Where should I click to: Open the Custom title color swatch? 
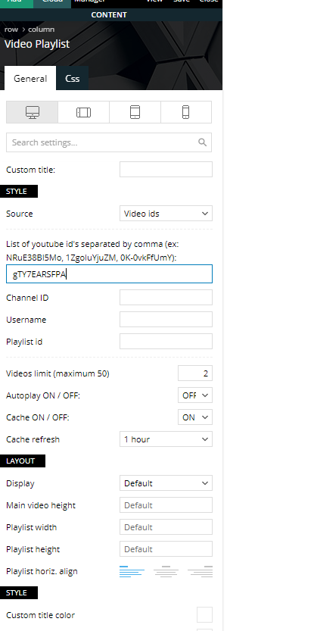coord(204,615)
